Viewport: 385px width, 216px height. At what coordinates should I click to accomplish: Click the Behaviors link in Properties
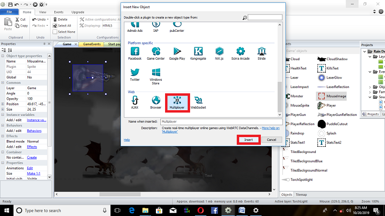34,131
